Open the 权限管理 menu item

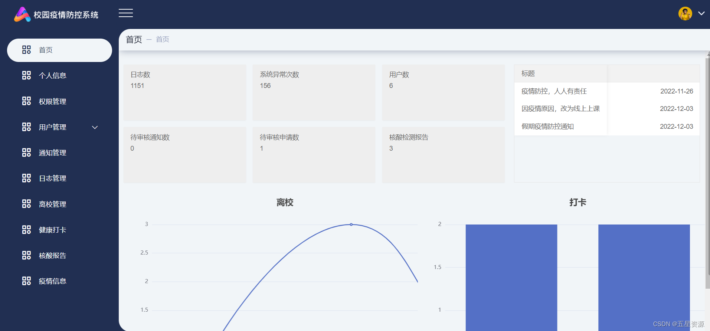click(59, 101)
